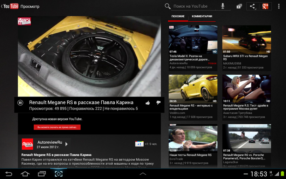Open Renault Megane RS vs. Porsche thumbnail
This screenshot has width=286, height=179.
point(247,139)
